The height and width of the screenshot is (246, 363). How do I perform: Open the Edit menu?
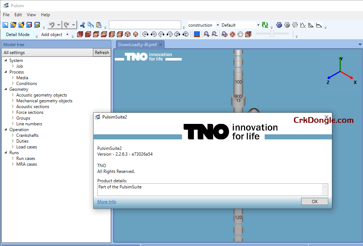tap(18, 15)
